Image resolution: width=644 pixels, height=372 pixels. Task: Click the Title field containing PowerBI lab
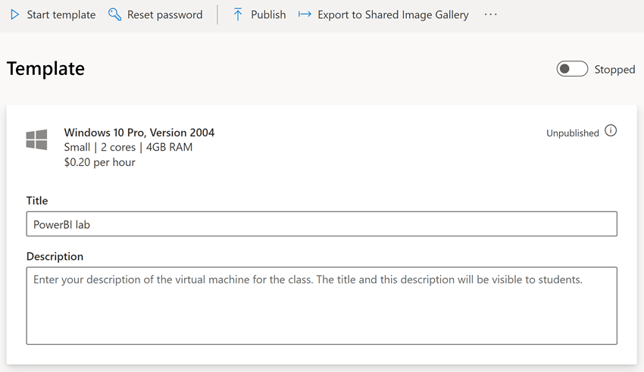click(x=321, y=224)
